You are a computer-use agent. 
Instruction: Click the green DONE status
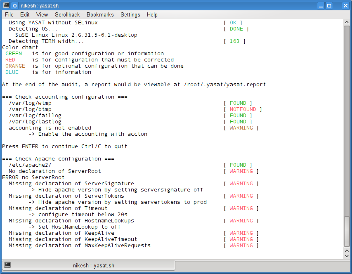point(236,29)
